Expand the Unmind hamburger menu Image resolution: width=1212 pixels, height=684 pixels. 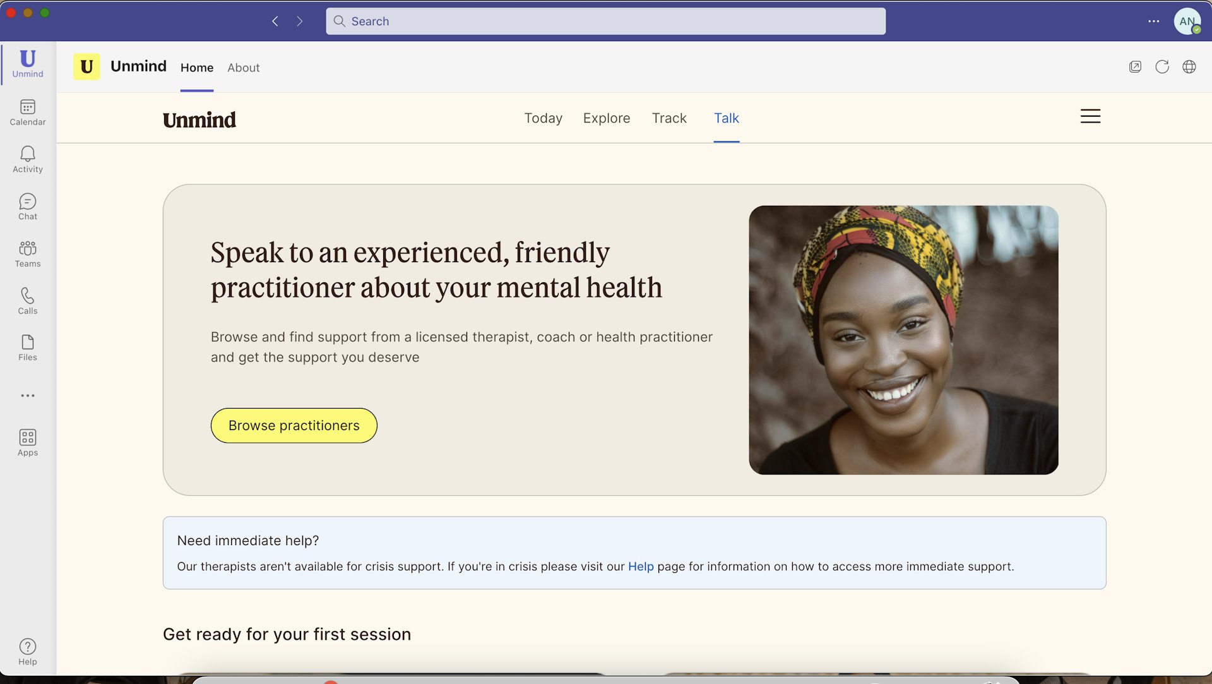click(x=1090, y=116)
